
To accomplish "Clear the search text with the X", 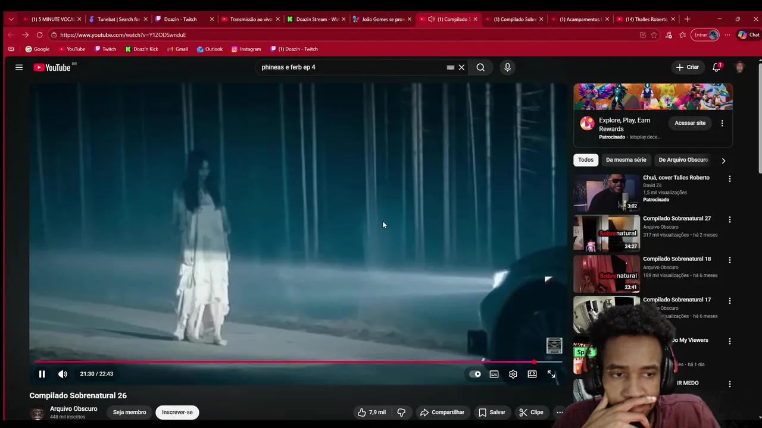I will [x=461, y=67].
